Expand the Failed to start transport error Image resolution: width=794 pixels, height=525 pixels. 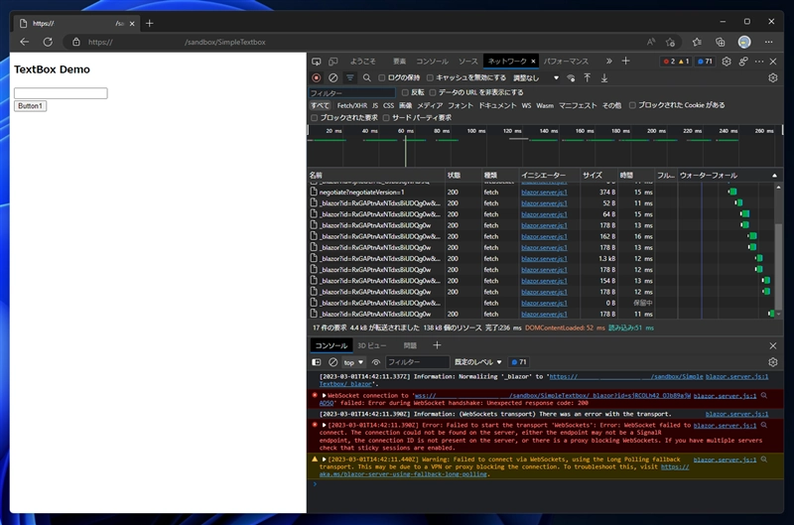[324, 426]
